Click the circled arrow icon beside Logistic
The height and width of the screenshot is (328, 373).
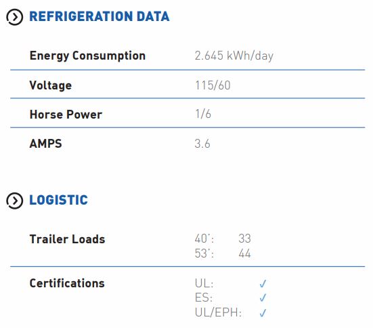click(x=14, y=201)
